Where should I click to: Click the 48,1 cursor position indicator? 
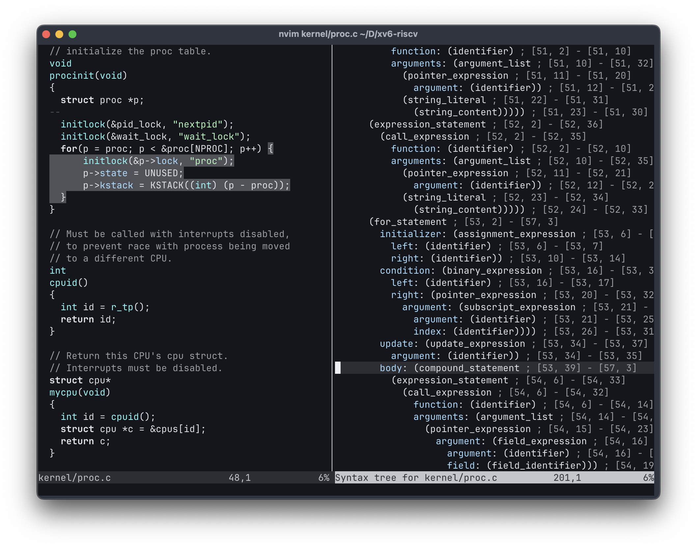239,478
